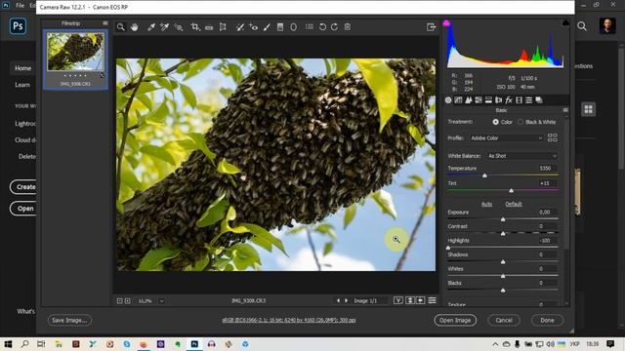Click the Done button
This screenshot has width=625, height=351.
[547, 320]
